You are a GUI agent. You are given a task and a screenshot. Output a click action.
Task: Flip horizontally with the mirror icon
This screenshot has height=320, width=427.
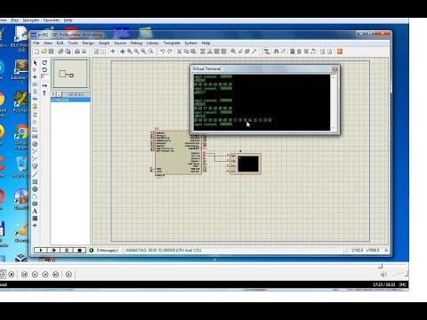click(x=44, y=85)
